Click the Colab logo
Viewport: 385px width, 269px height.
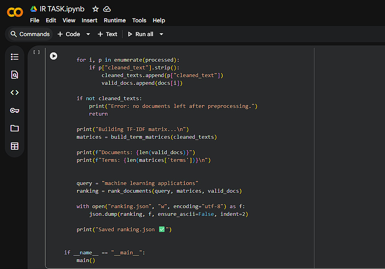[x=15, y=12]
